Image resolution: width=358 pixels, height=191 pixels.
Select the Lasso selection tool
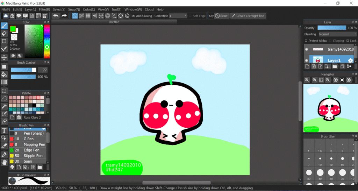4,99
